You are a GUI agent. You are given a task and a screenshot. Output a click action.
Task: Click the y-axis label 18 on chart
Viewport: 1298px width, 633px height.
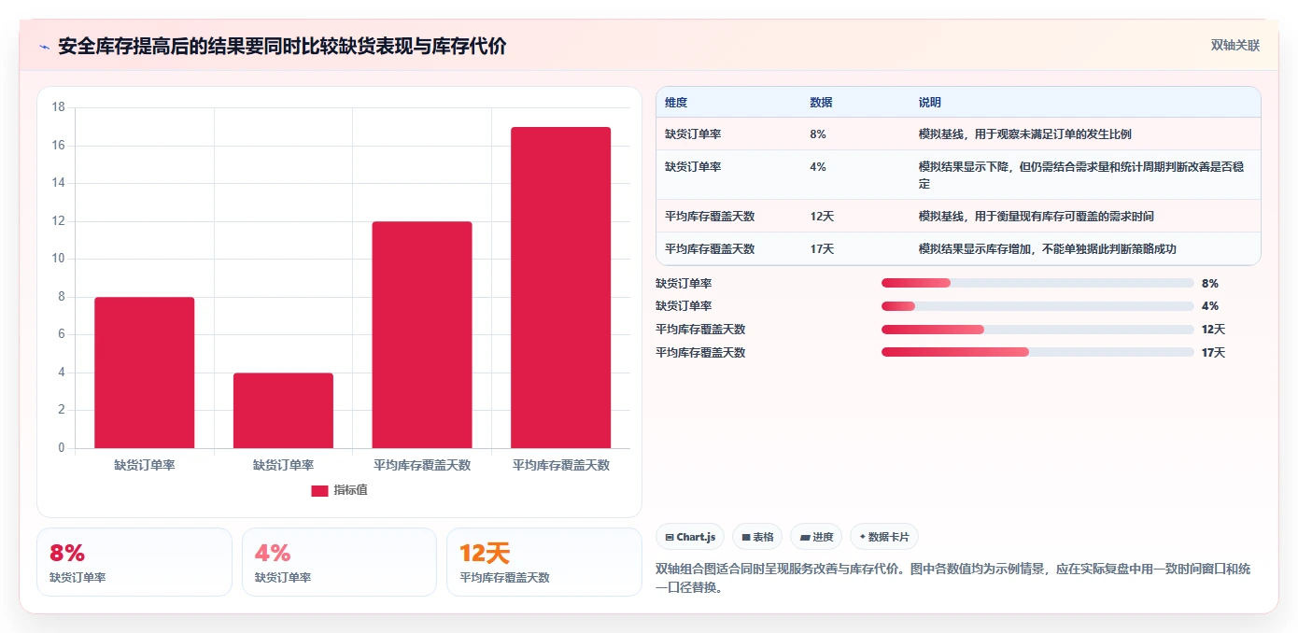[x=58, y=107]
